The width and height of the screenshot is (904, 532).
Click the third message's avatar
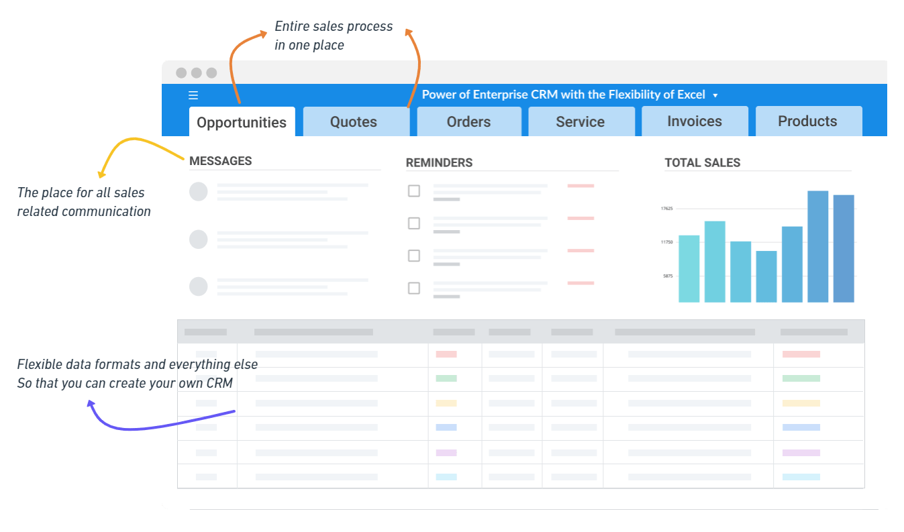(x=199, y=286)
